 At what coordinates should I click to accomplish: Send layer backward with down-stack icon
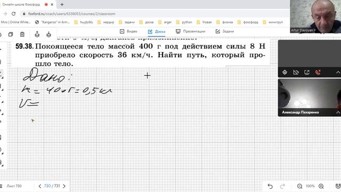48,34
